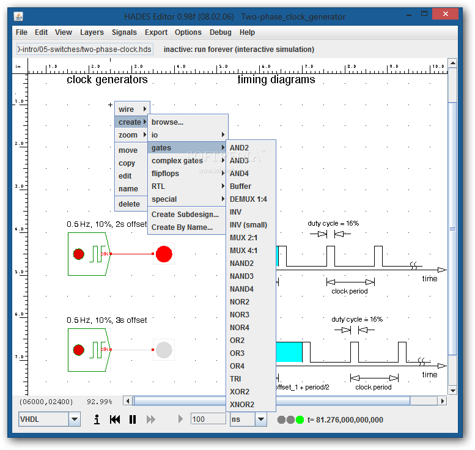Open the Debug menu
Image resolution: width=475 pixels, height=450 pixels.
[x=221, y=32]
